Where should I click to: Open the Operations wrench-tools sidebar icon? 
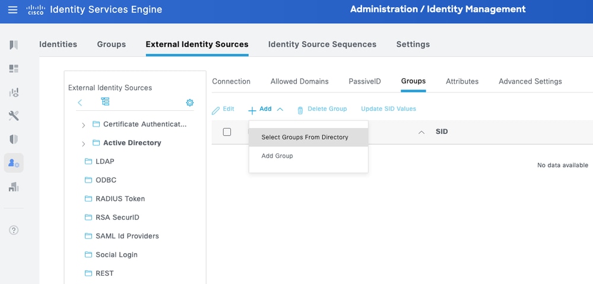tap(14, 116)
